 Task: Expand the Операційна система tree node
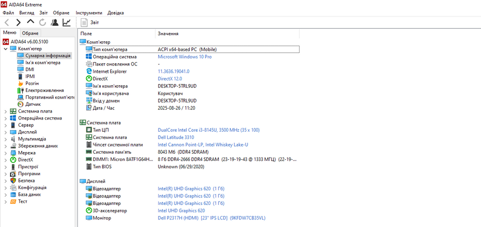click(x=6, y=118)
